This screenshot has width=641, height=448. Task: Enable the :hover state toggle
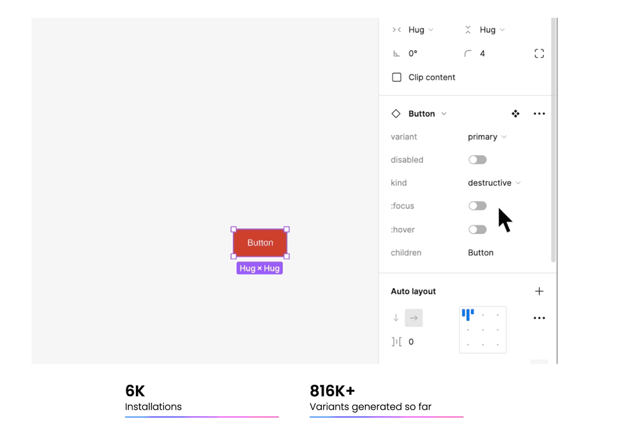point(478,229)
